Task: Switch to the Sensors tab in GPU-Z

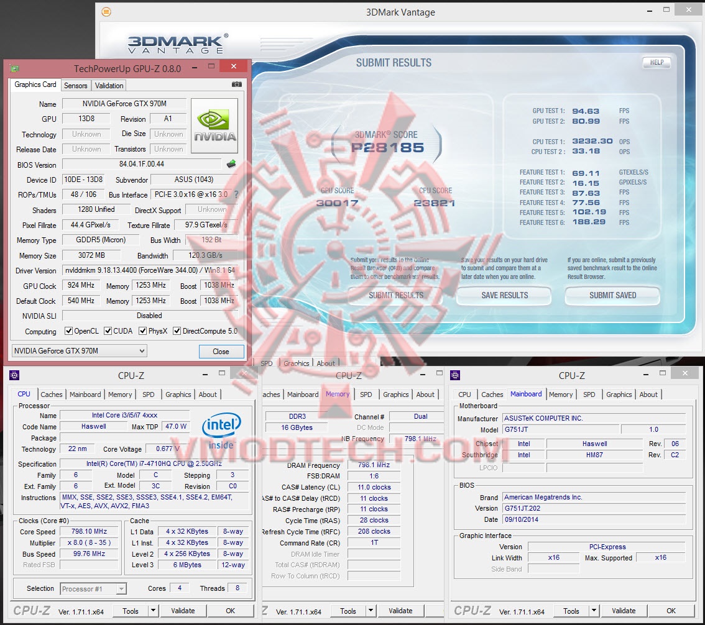Action: point(76,85)
